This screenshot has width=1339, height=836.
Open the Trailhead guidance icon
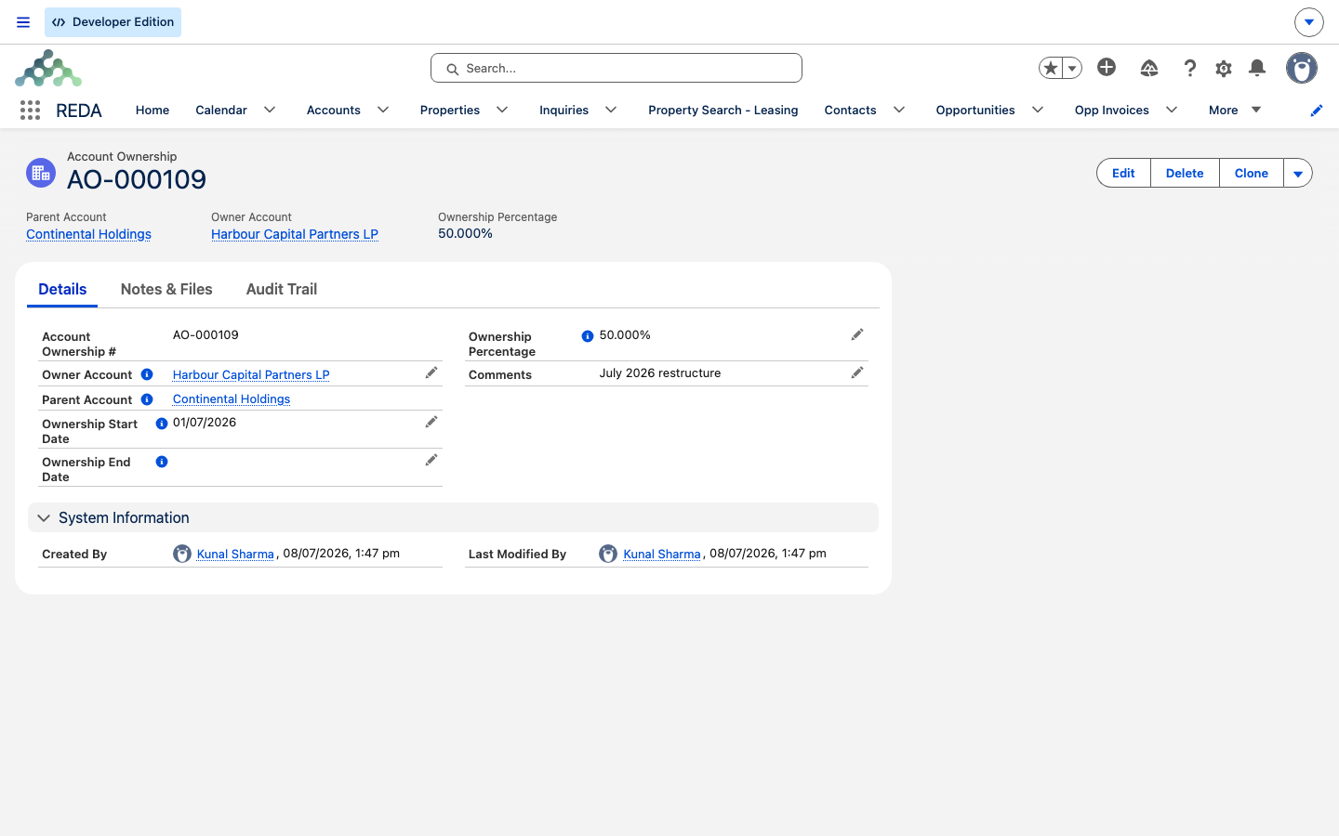click(x=1149, y=68)
